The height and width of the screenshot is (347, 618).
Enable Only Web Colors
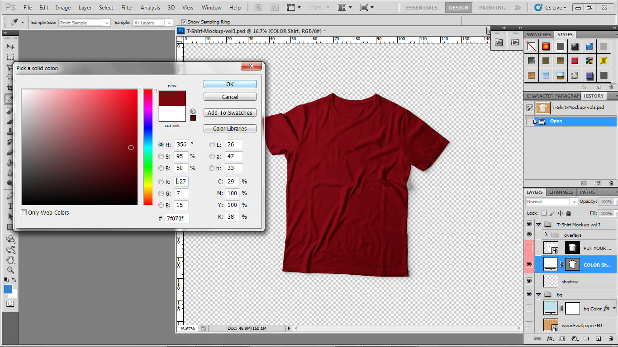(24, 212)
